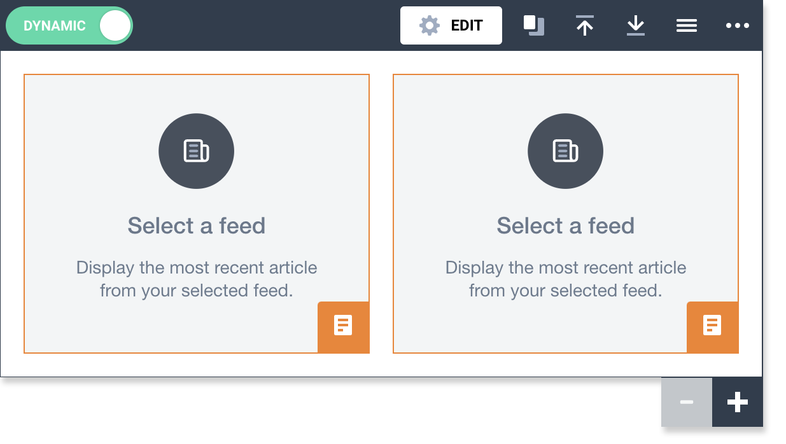Open the hamburger menu in the toolbar
The image size is (786, 444).
(687, 25)
